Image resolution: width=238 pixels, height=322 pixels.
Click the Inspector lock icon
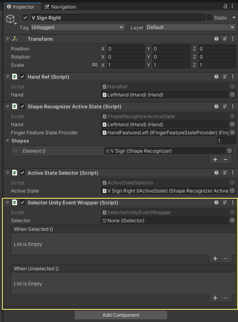click(225, 6)
